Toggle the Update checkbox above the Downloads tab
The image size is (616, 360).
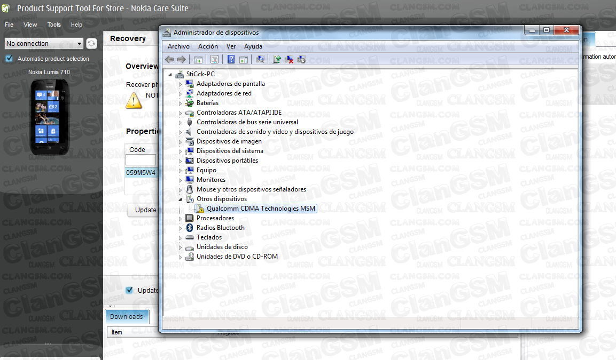(x=129, y=290)
